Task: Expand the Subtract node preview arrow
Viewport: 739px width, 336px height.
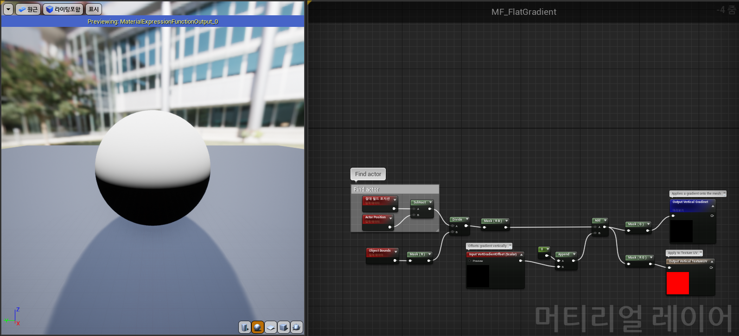Action: click(x=430, y=203)
